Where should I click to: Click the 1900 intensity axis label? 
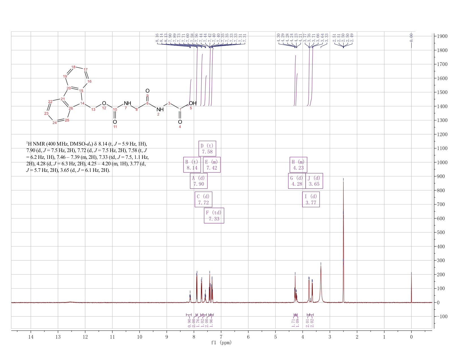[442, 36]
